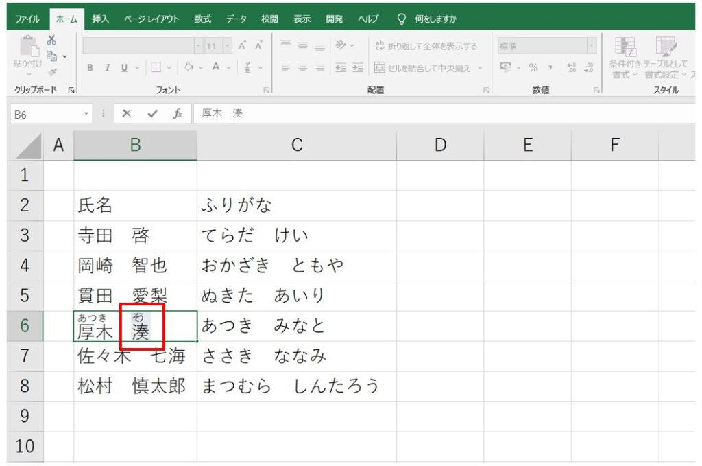This screenshot has height=466, width=702.
Task: Open the font size dropdown
Action: [227, 45]
